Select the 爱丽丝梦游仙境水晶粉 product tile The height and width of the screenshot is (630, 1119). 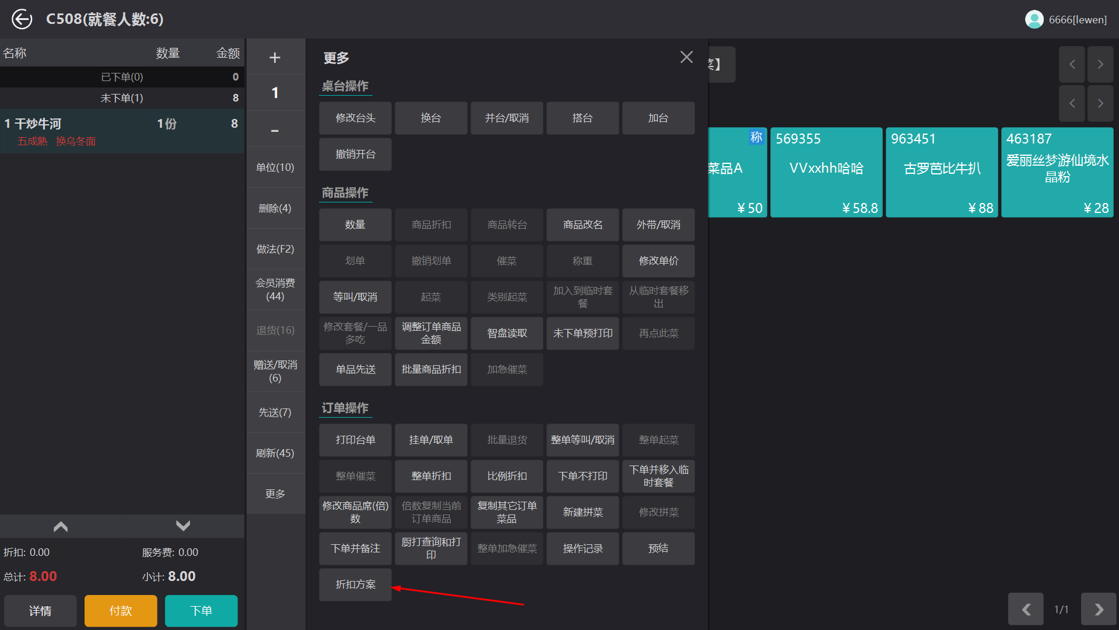click(1057, 172)
